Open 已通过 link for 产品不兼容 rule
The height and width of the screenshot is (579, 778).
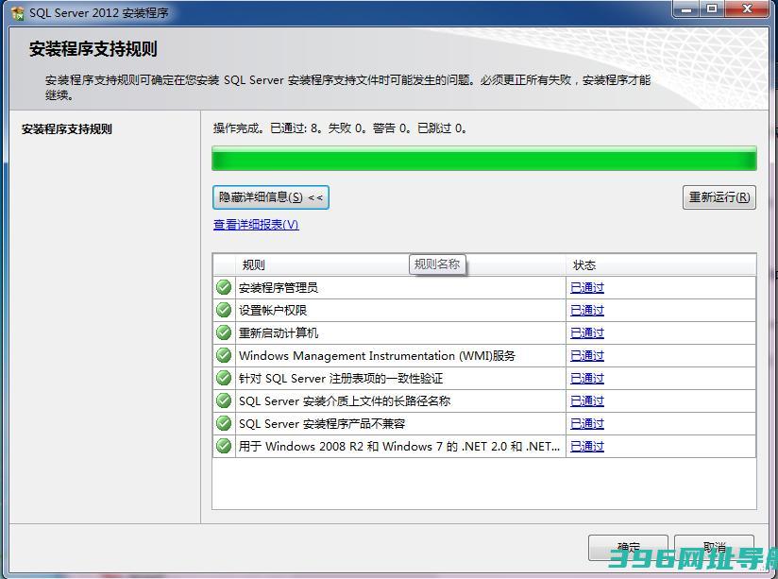(587, 423)
